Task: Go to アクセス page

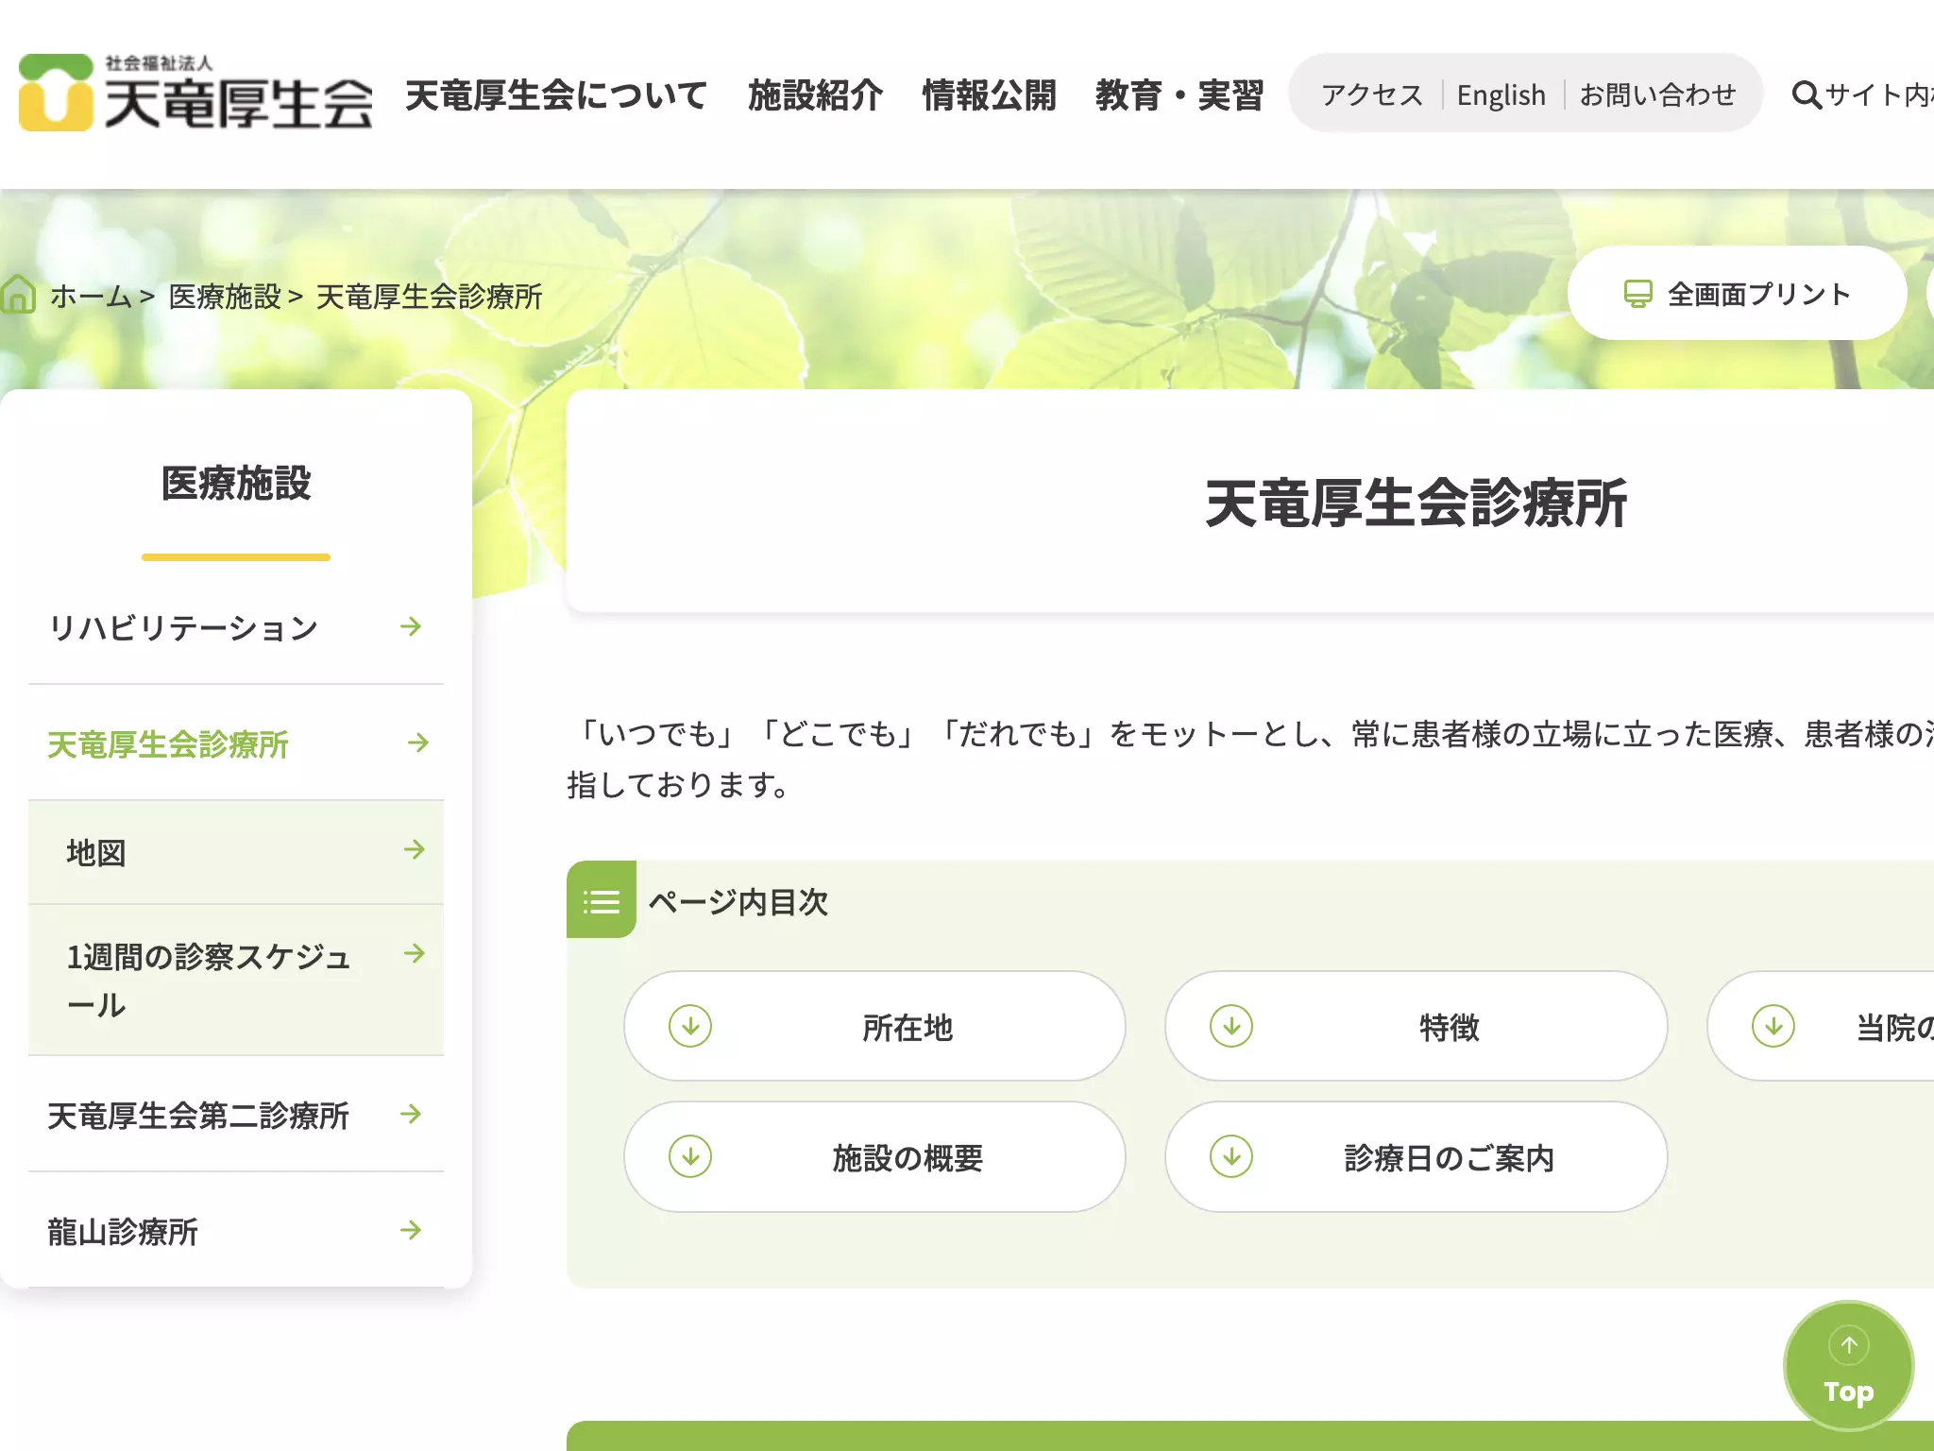Action: (1371, 94)
